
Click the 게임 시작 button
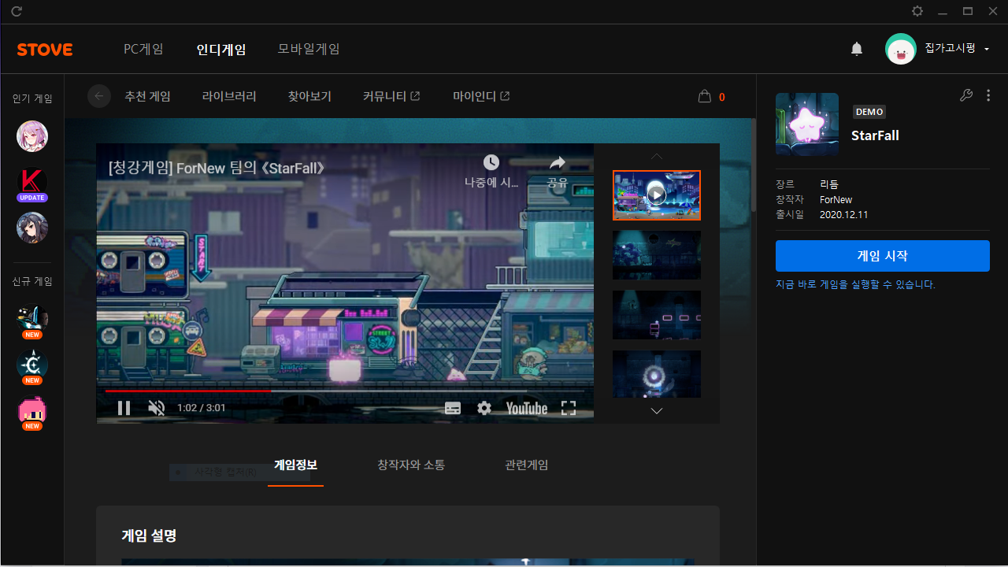tap(883, 256)
